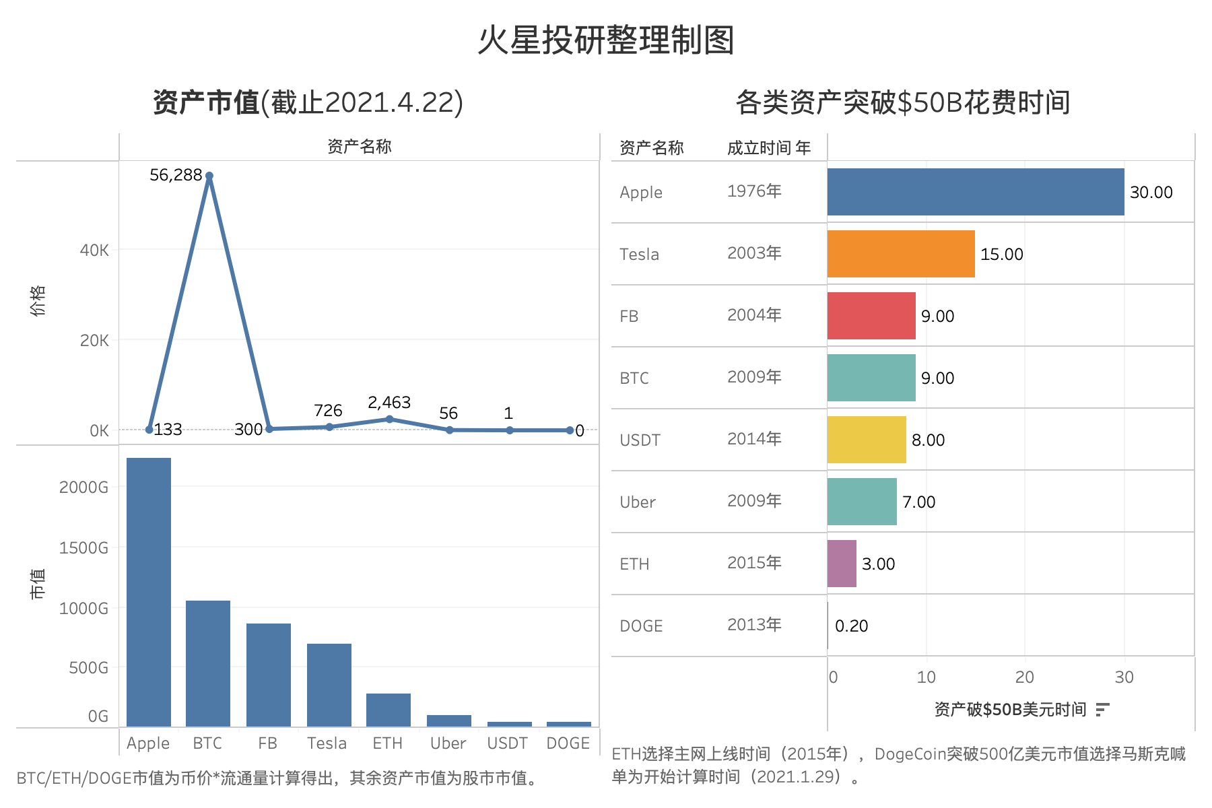Click the Uber market cap column
The height and width of the screenshot is (808, 1212).
pyautogui.click(x=449, y=721)
